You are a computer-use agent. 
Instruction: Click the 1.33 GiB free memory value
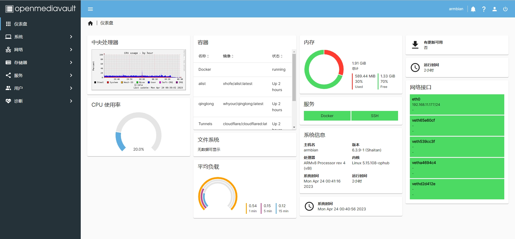pos(388,76)
